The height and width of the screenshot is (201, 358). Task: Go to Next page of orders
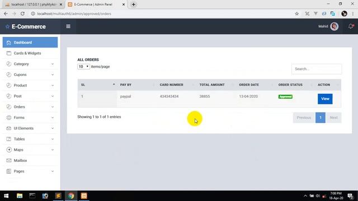333,118
